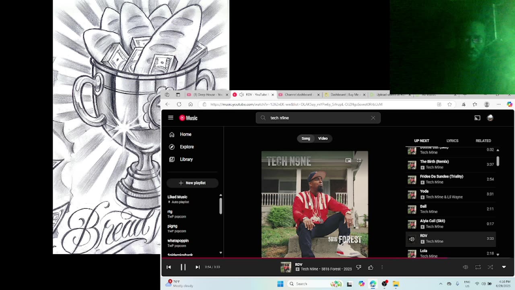Select the UP NEXT tab
This screenshot has height=290, width=515.
pos(422,141)
